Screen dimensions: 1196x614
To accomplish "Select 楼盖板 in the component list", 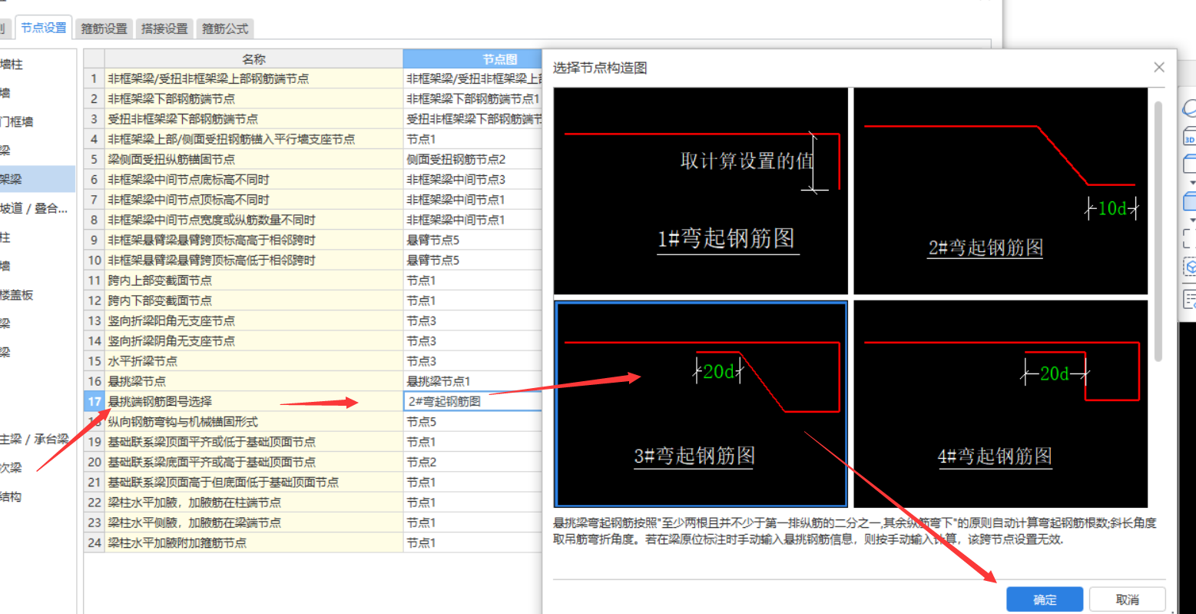I will pos(17,295).
